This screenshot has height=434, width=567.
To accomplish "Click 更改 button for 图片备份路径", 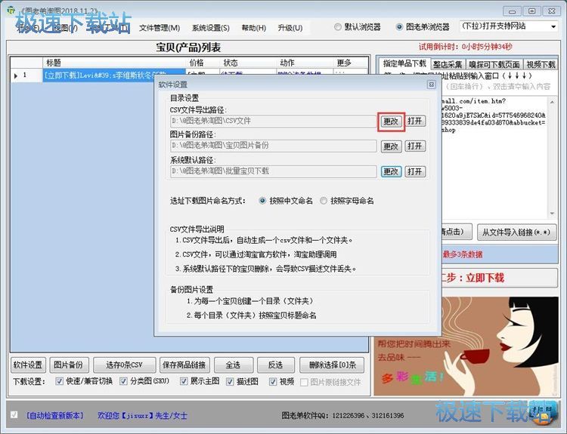I will [x=391, y=146].
